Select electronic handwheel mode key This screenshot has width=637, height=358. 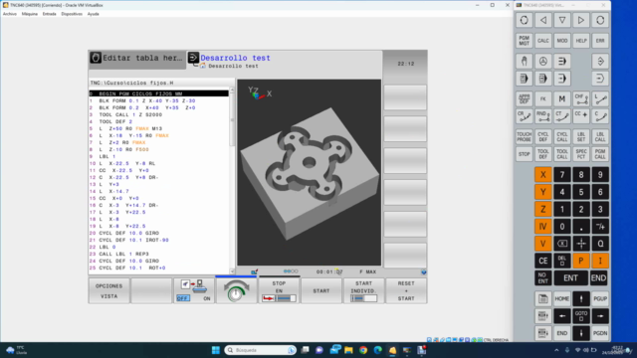(543, 62)
